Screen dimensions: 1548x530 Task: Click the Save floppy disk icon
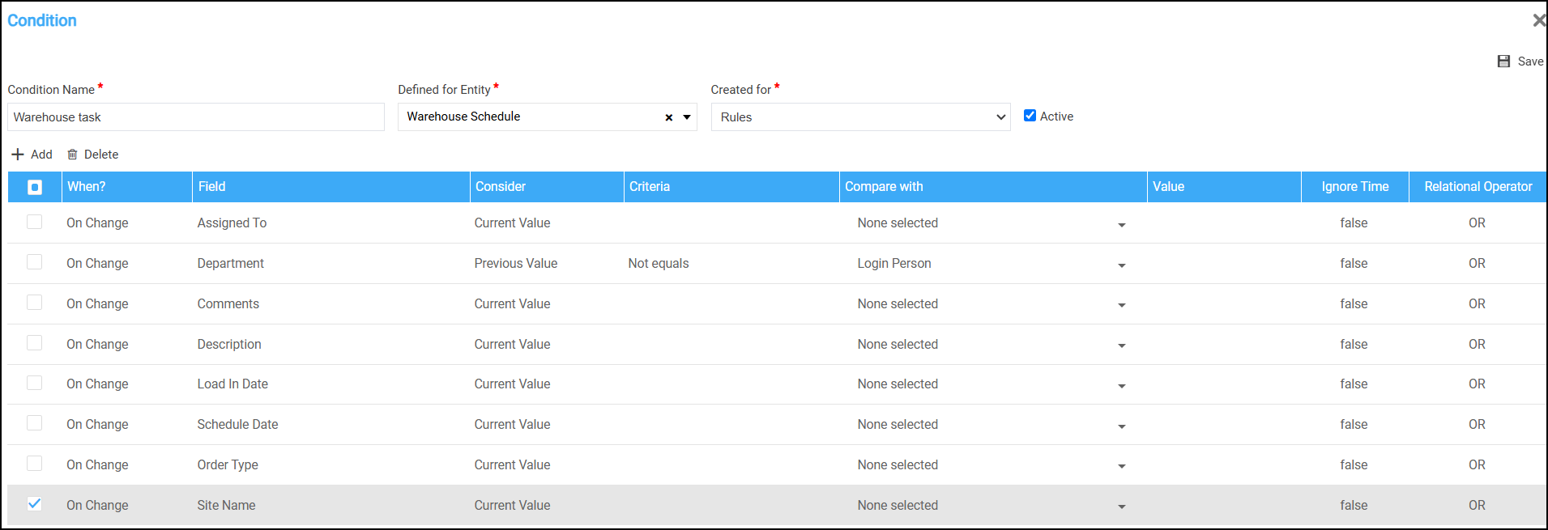coord(1503,61)
